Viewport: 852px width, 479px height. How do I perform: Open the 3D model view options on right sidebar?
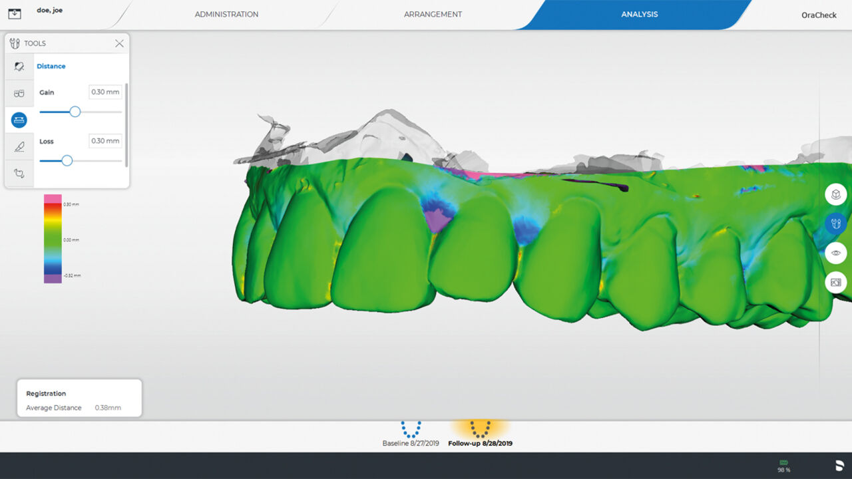[835, 194]
